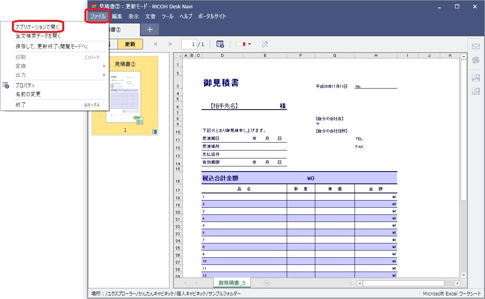Click the properties icon beside プロパティ menu entry

[x=5, y=85]
